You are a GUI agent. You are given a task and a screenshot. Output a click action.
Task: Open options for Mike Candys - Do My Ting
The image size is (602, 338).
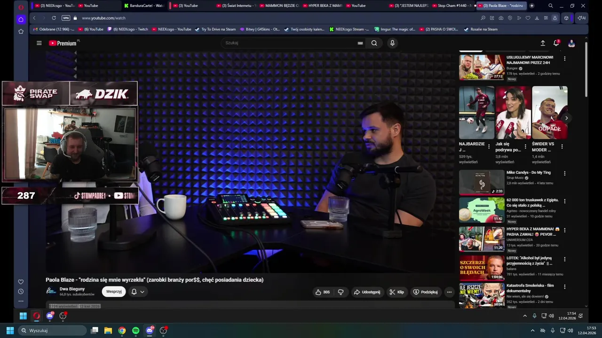click(565, 173)
